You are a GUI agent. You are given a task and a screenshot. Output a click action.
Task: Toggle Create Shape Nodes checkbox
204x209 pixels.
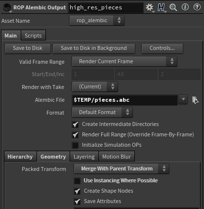click(x=77, y=191)
